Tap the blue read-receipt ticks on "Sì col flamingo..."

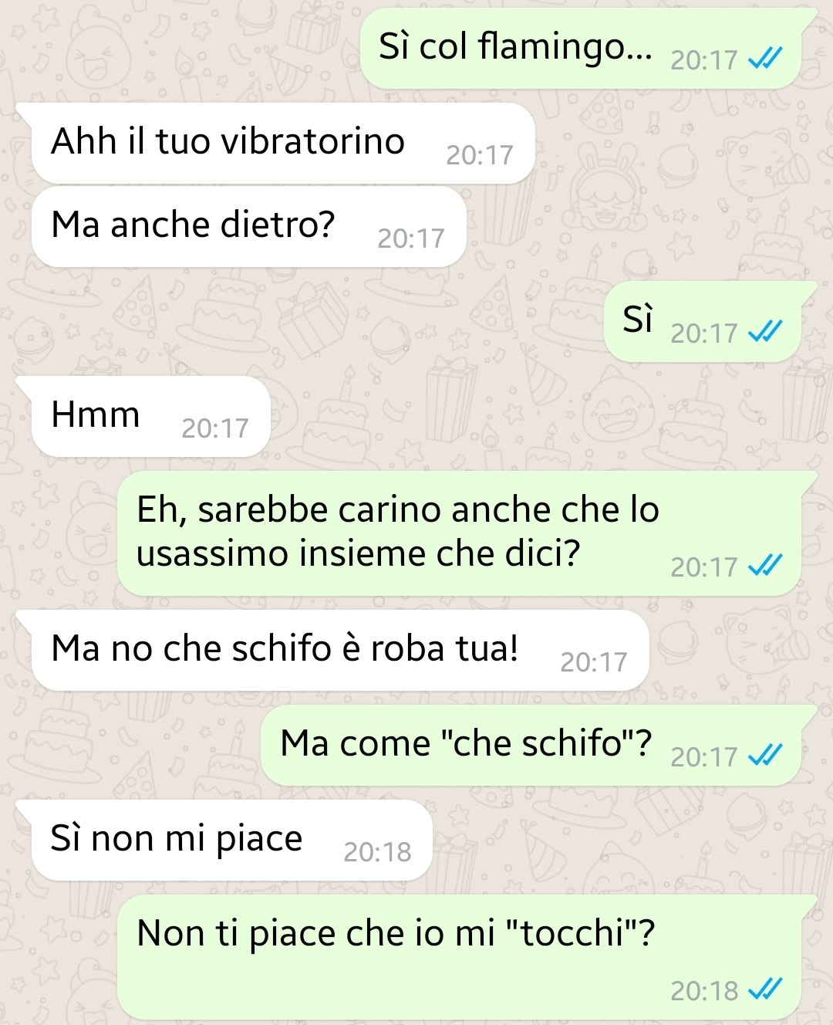tap(766, 59)
